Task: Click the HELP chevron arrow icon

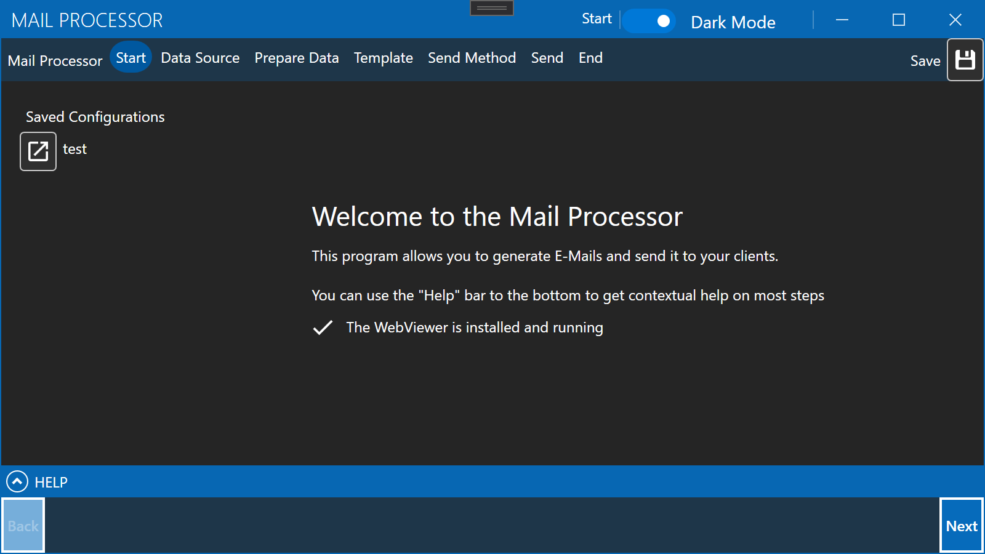Action: [17, 482]
